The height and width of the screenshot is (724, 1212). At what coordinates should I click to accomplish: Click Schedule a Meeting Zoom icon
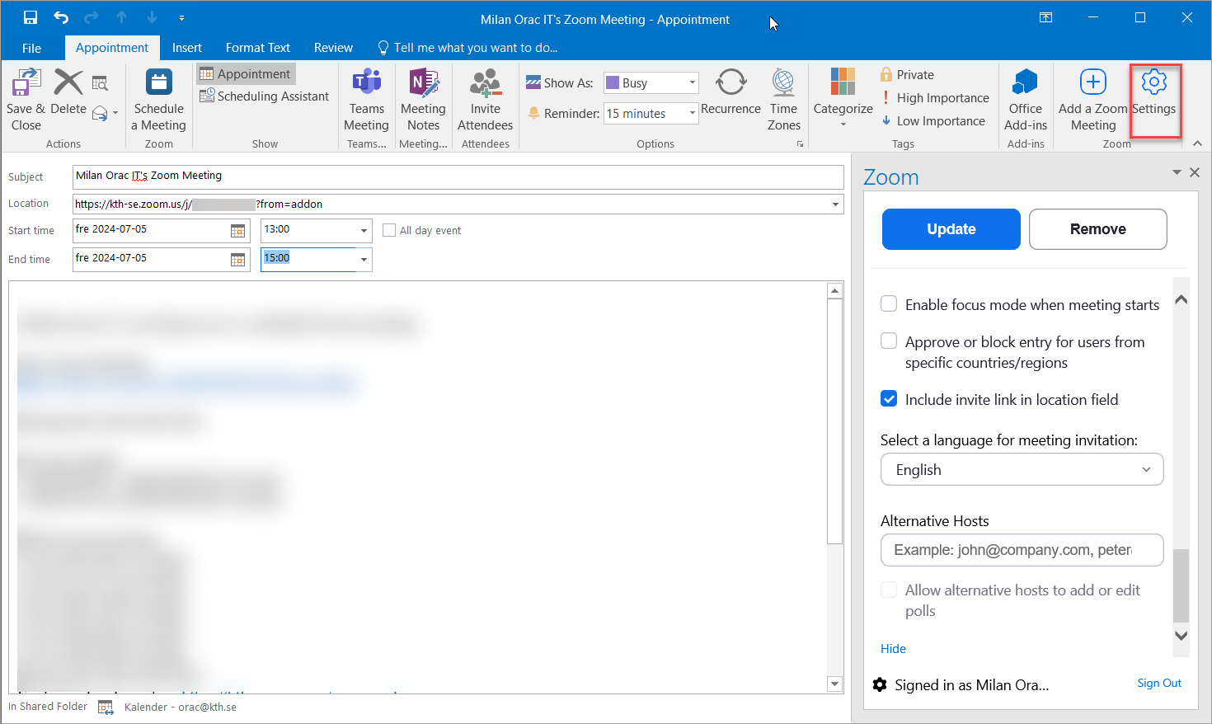(x=158, y=83)
